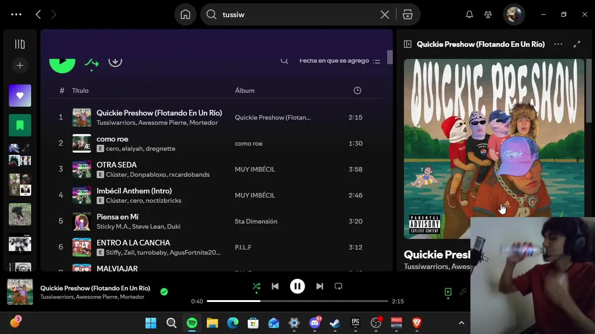Click the search field containing 'tussiw'
The height and width of the screenshot is (334, 595).
click(x=297, y=14)
